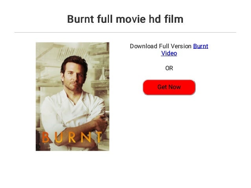The image size is (251, 188).
Task: Click the orange letter B on poster
Action: click(x=46, y=137)
